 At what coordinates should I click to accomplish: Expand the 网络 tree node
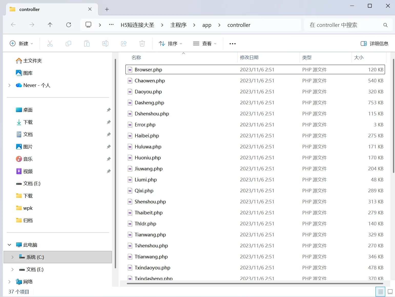click(x=9, y=282)
